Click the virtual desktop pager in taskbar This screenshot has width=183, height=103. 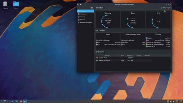click(x=5, y=101)
